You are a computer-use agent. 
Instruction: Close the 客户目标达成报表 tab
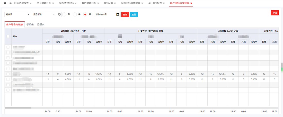(x=191, y=3)
